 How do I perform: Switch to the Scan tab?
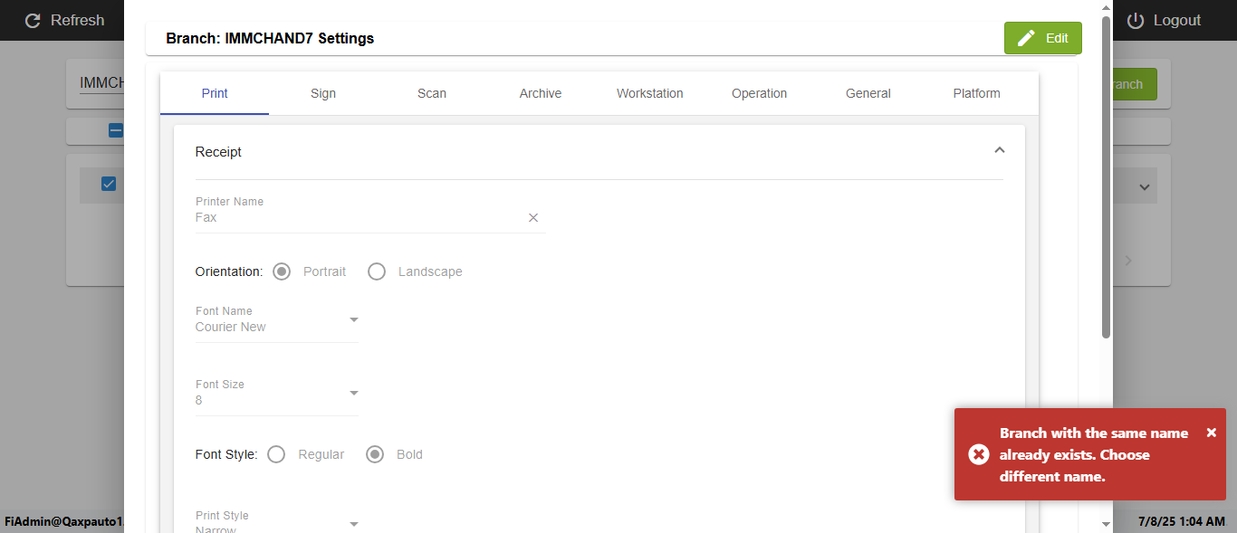(432, 93)
